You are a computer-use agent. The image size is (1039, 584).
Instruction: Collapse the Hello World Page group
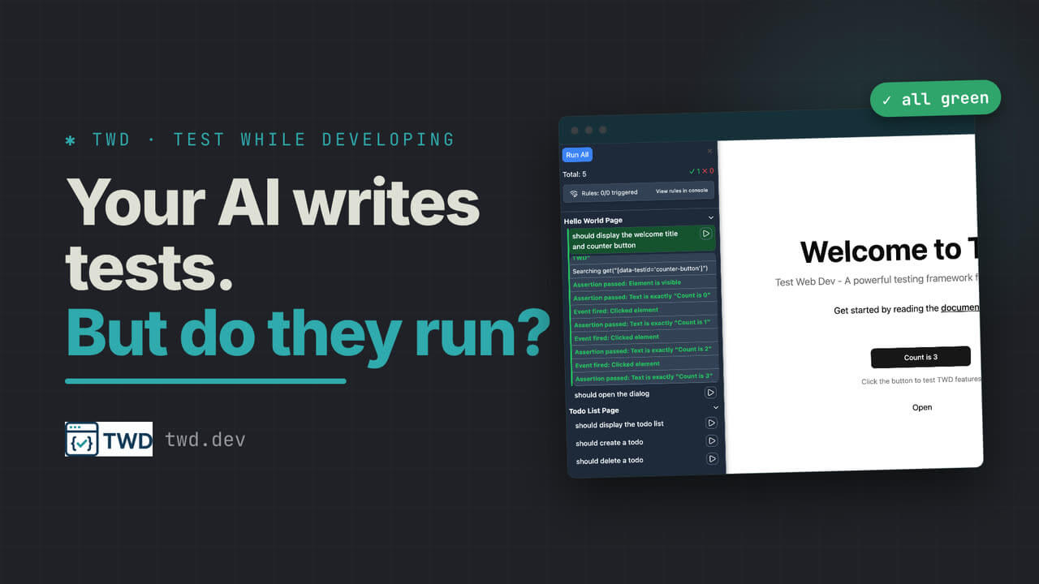click(711, 217)
